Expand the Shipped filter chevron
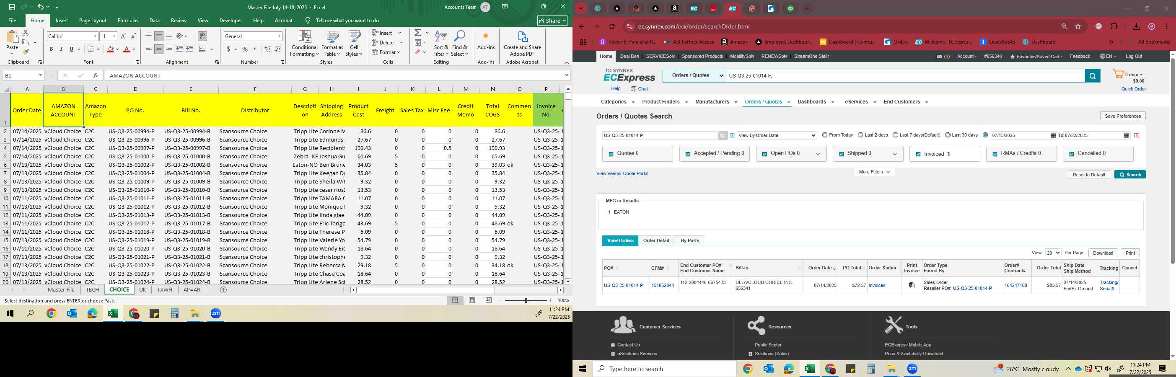The height and width of the screenshot is (377, 1176). tap(895, 154)
